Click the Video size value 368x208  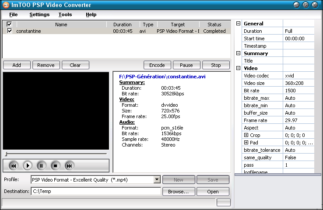click(x=298, y=83)
